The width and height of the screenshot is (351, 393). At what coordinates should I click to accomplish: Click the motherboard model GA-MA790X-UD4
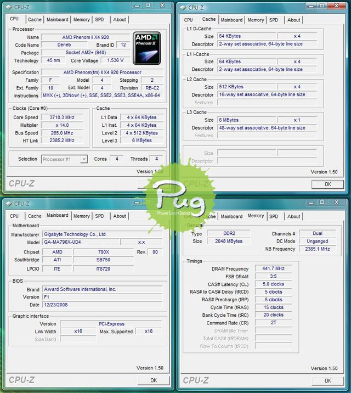[81, 242]
